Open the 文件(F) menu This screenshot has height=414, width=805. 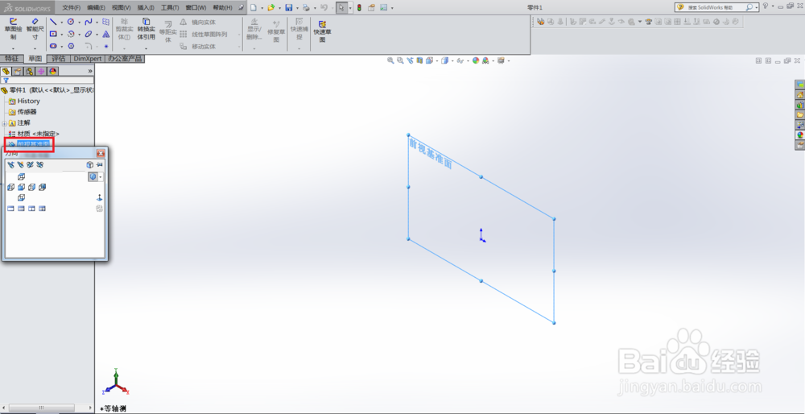(x=72, y=8)
